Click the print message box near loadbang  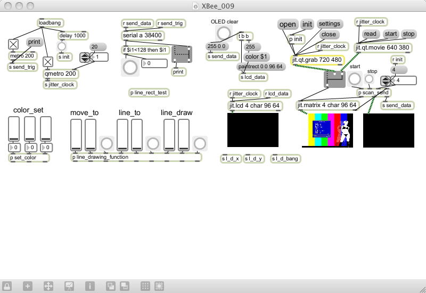tap(34, 42)
